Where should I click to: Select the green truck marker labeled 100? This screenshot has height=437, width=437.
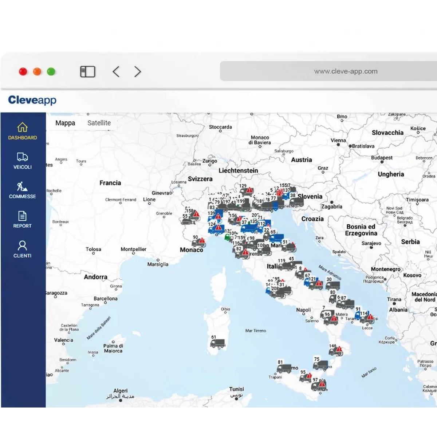(x=227, y=237)
